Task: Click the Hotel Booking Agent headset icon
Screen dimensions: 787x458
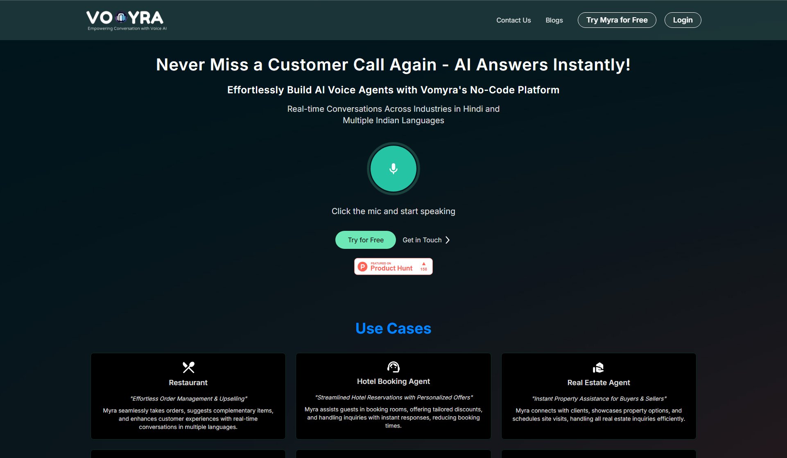Action: (393, 367)
